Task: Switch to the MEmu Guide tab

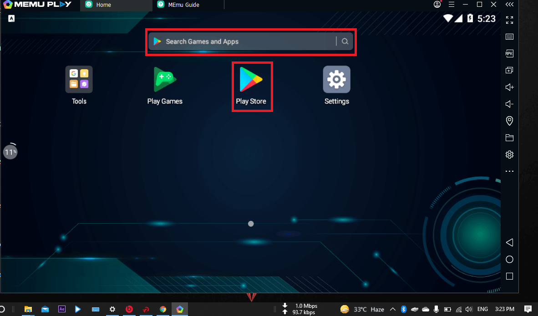Action: pyautogui.click(x=188, y=5)
